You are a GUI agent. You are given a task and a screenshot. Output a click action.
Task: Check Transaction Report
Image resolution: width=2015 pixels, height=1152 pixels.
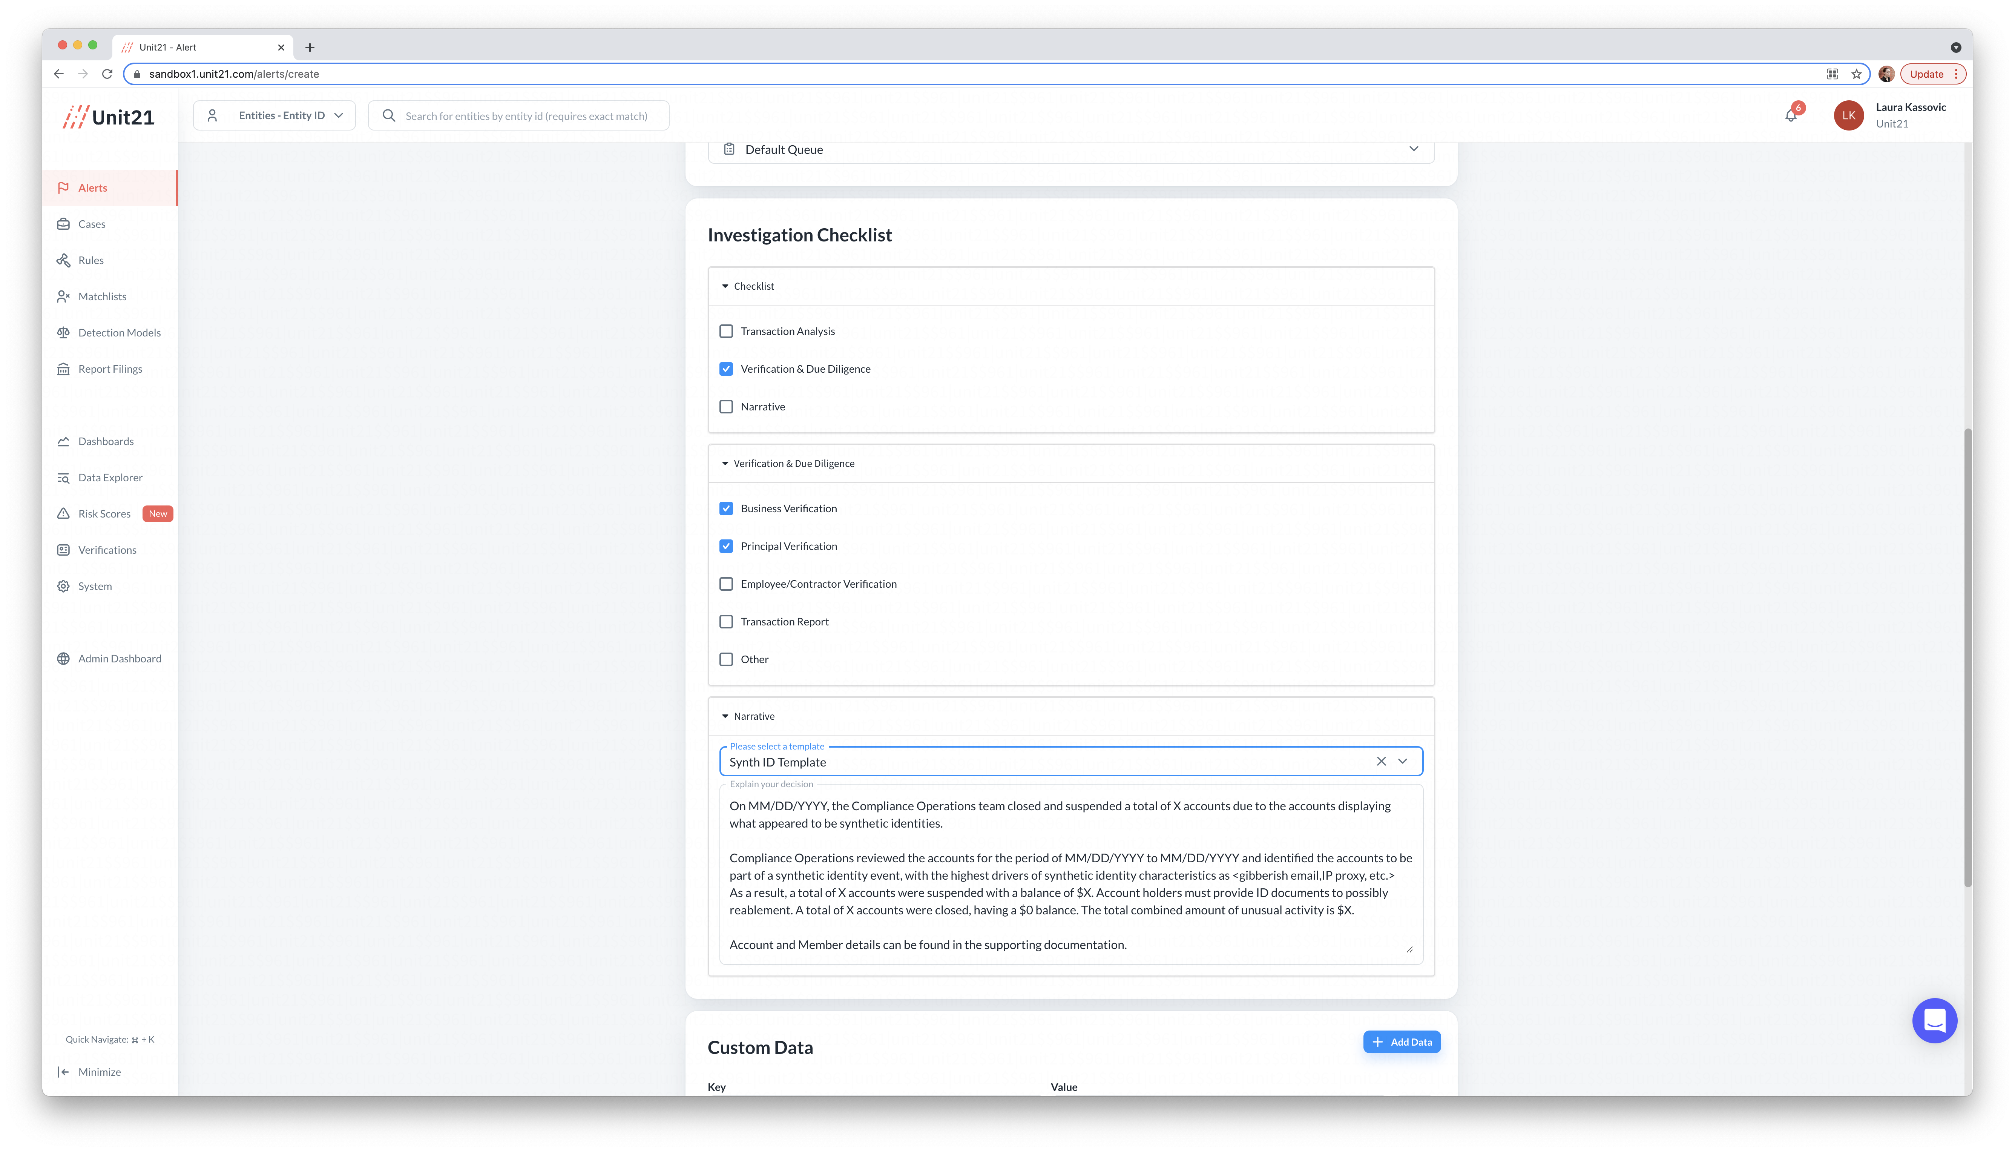pyautogui.click(x=726, y=622)
